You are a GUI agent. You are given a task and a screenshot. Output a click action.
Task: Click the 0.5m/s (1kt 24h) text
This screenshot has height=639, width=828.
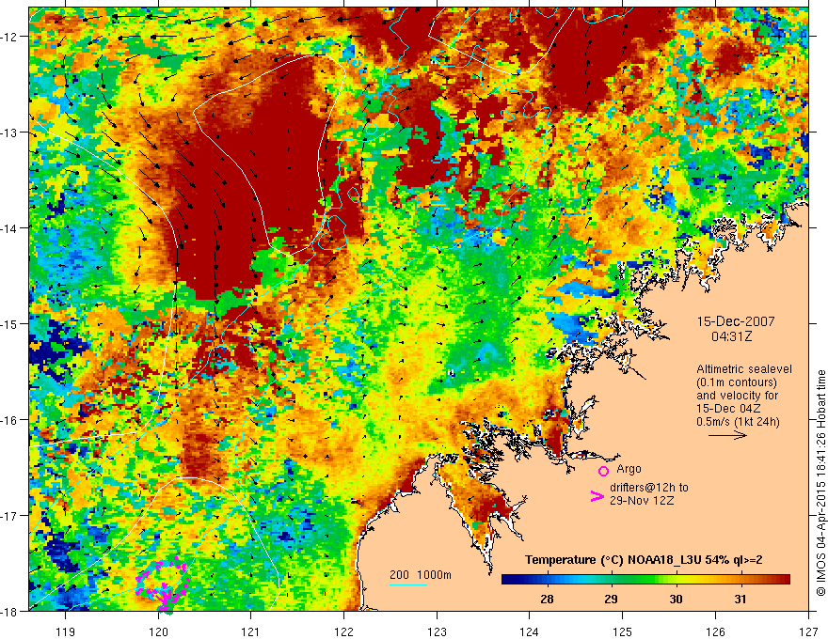[739, 422]
